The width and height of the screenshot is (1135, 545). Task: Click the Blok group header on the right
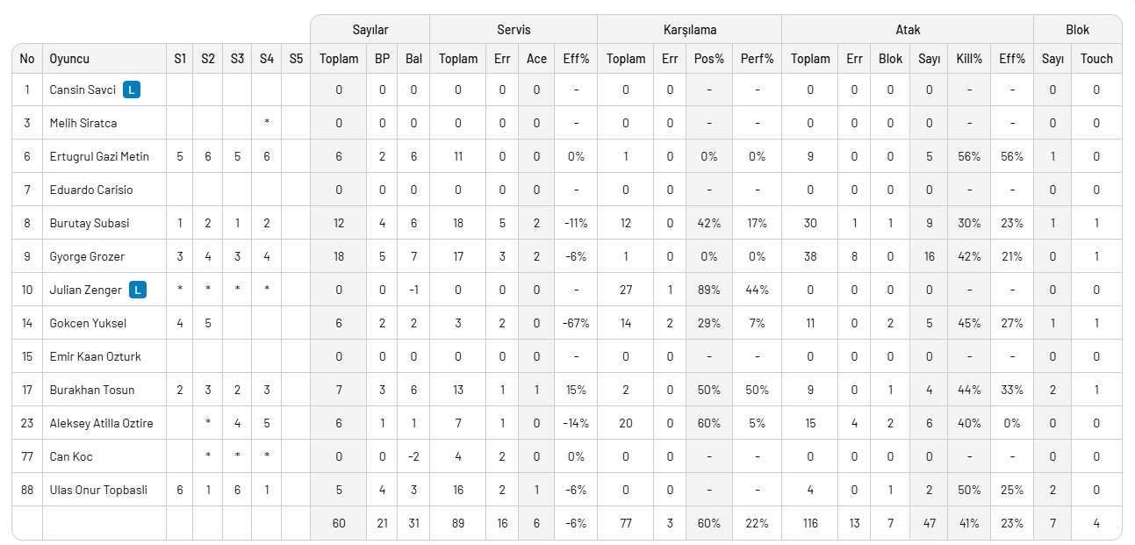[1077, 30]
